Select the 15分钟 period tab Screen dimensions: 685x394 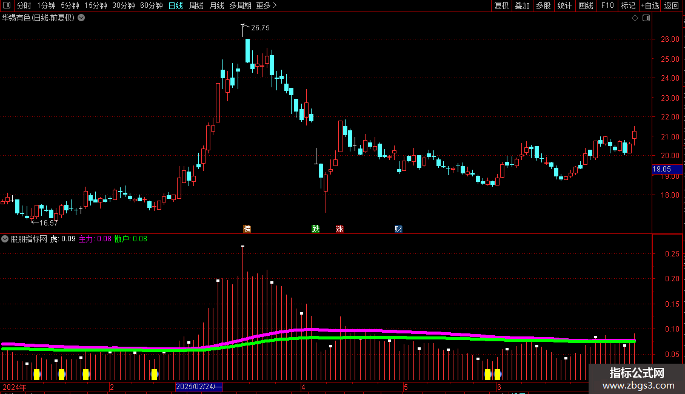pos(96,5)
